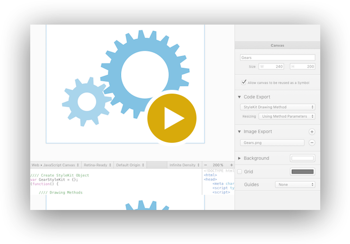Collapse the Code Export section
The width and height of the screenshot is (350, 244).
pyautogui.click(x=239, y=97)
